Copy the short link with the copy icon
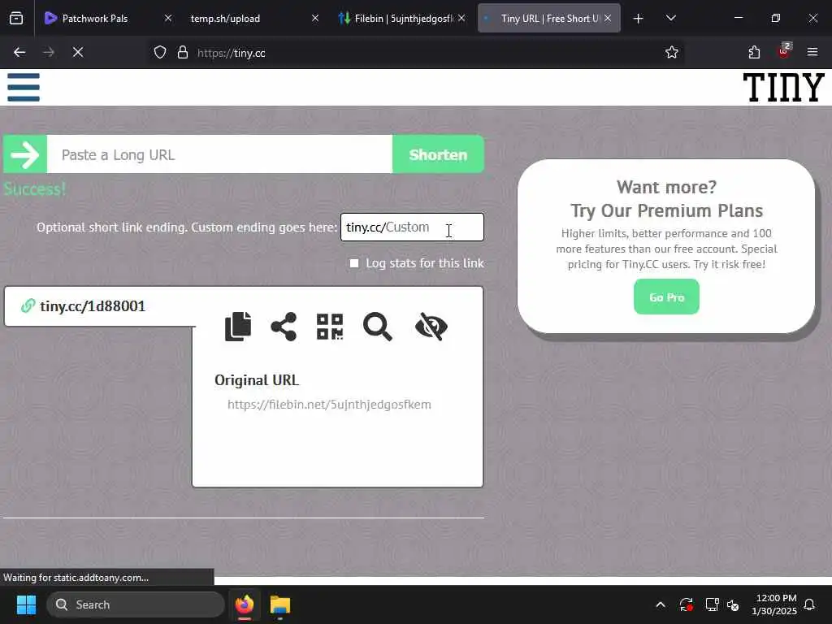Viewport: 832px width, 624px height. [x=238, y=327]
